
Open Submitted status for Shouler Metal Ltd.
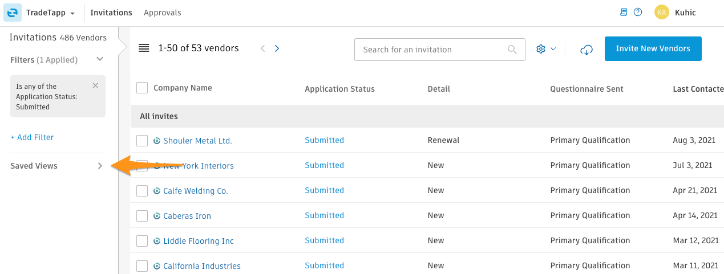tap(324, 140)
